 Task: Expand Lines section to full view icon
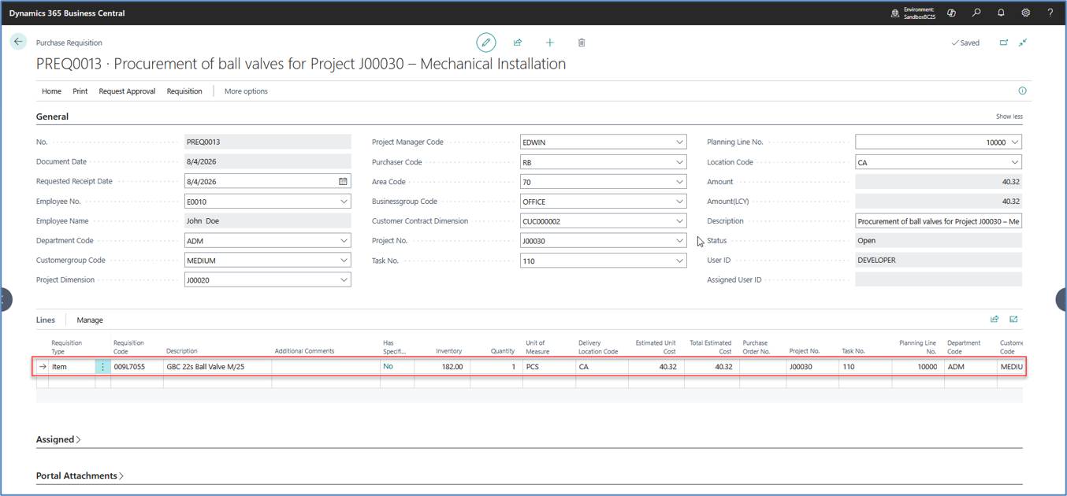[1013, 319]
